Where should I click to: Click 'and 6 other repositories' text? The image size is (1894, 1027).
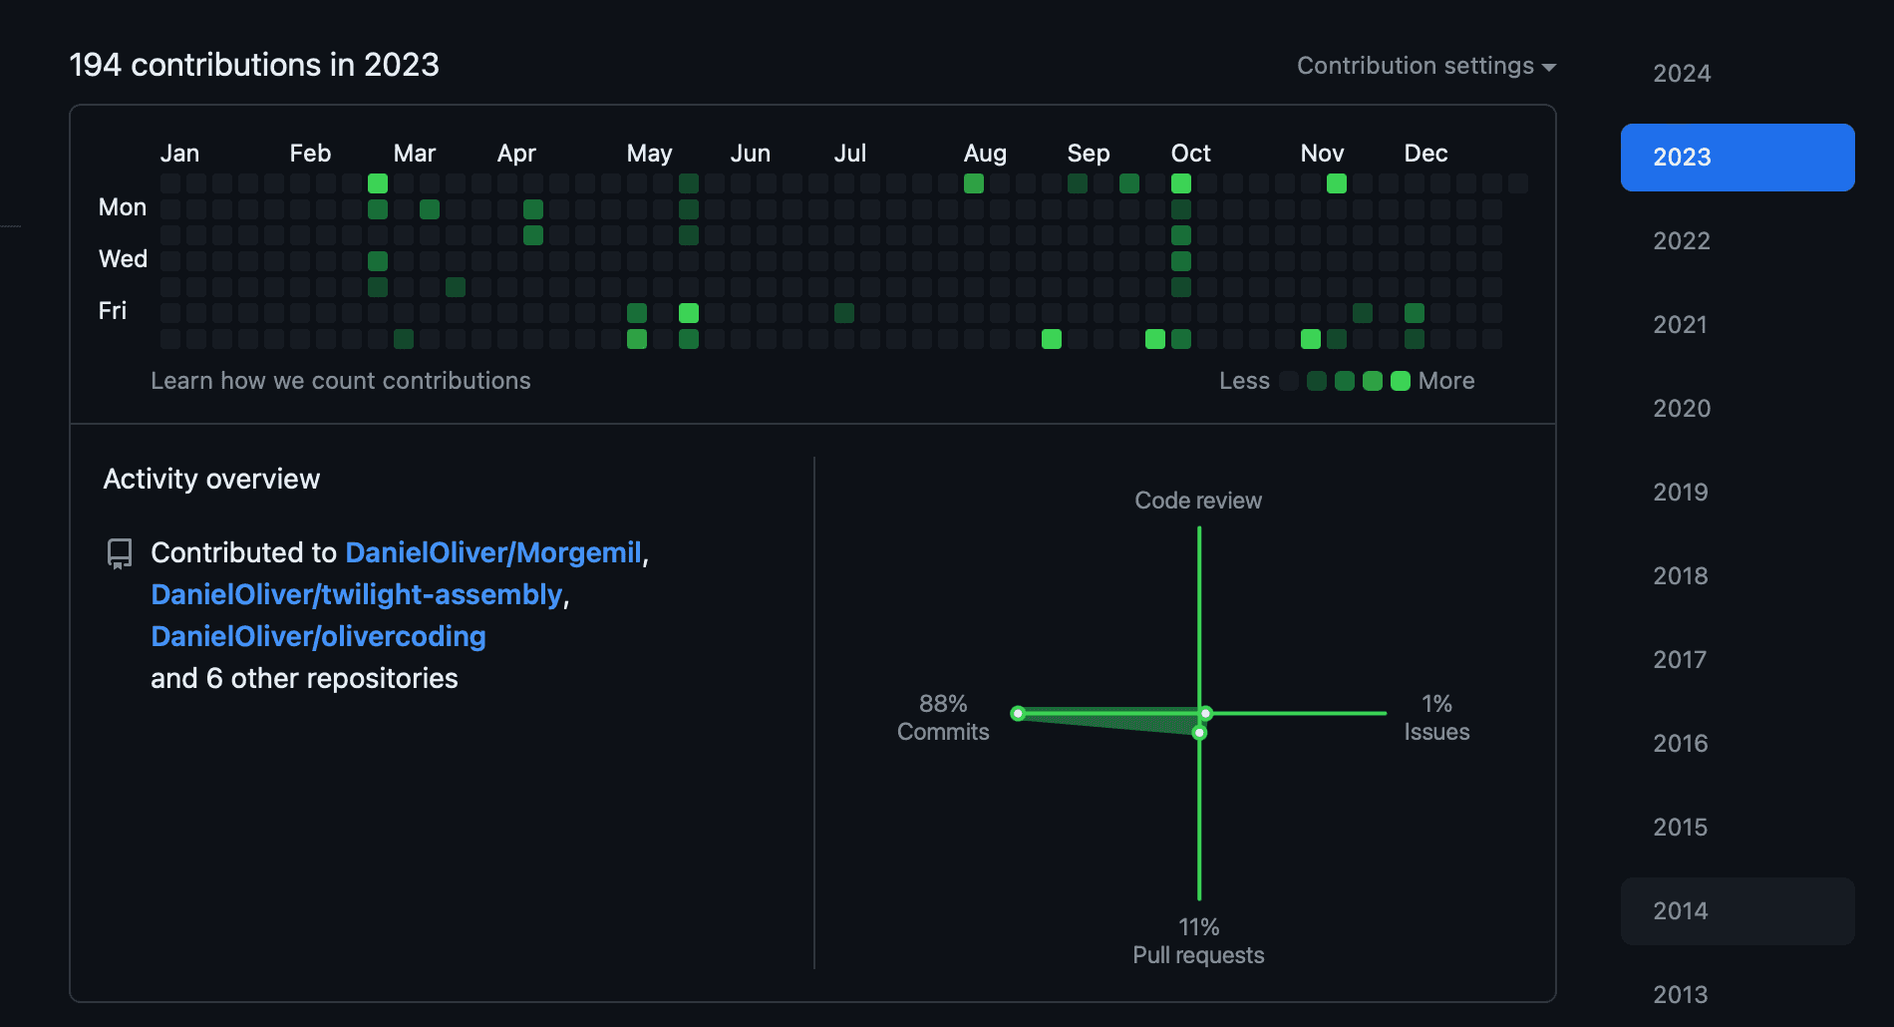click(304, 678)
